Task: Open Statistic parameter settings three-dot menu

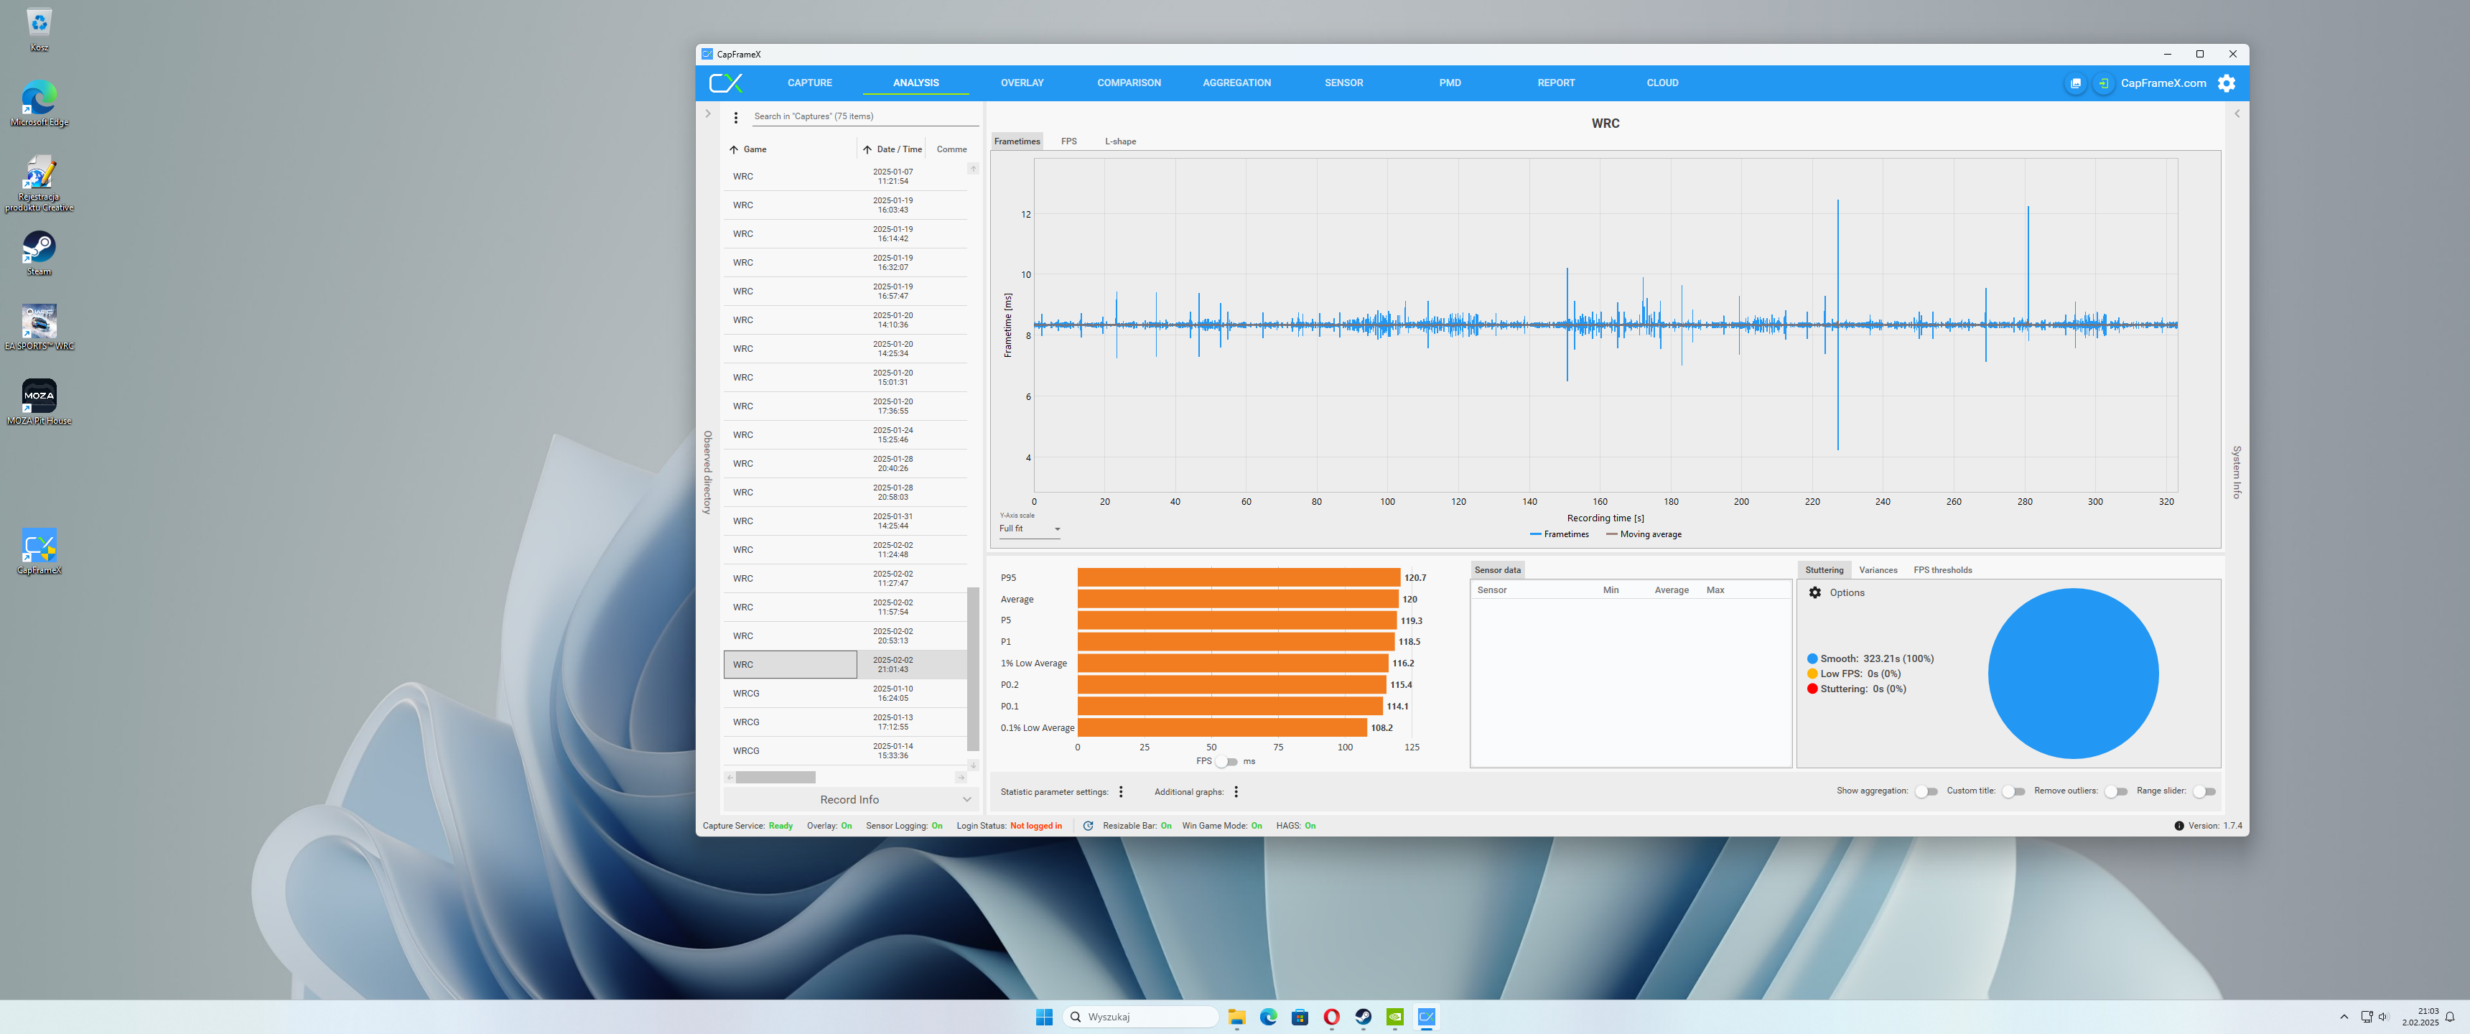Action: (x=1121, y=792)
